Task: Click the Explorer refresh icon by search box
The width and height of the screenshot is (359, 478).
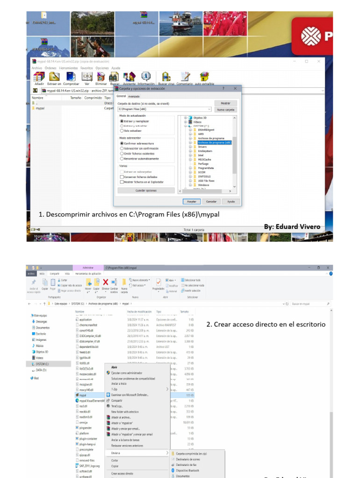Action: pos(287,304)
